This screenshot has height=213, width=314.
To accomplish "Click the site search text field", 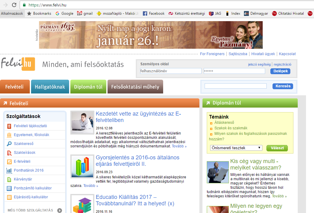I will (235, 86).
